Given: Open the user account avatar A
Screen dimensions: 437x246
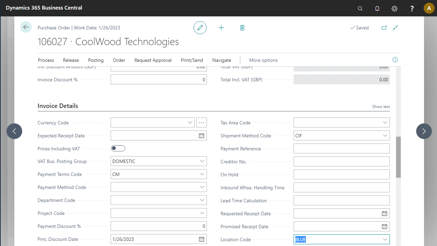Looking at the screenshot, I should click(x=429, y=8).
